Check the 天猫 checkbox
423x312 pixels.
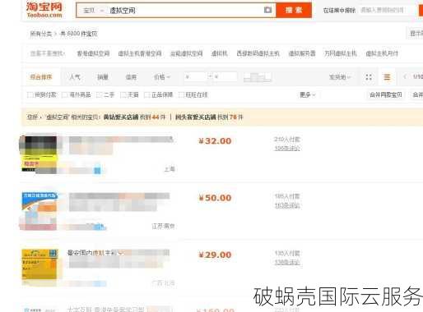coord(123,95)
